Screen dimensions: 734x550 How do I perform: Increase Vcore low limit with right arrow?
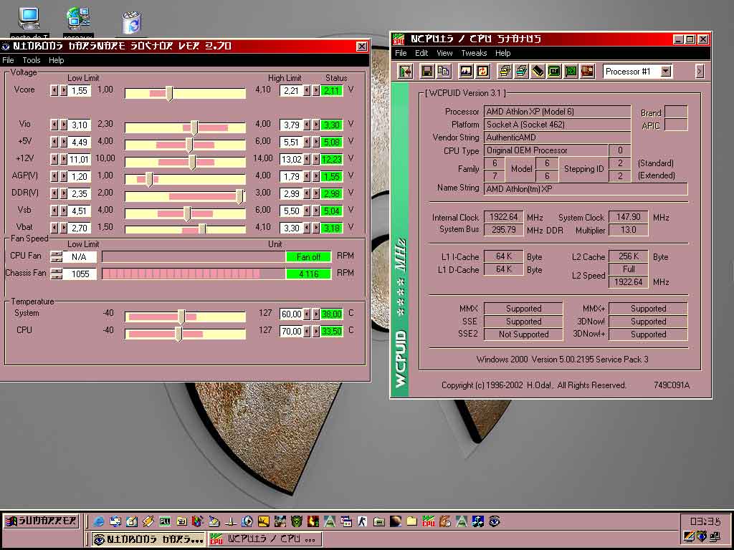click(63, 90)
